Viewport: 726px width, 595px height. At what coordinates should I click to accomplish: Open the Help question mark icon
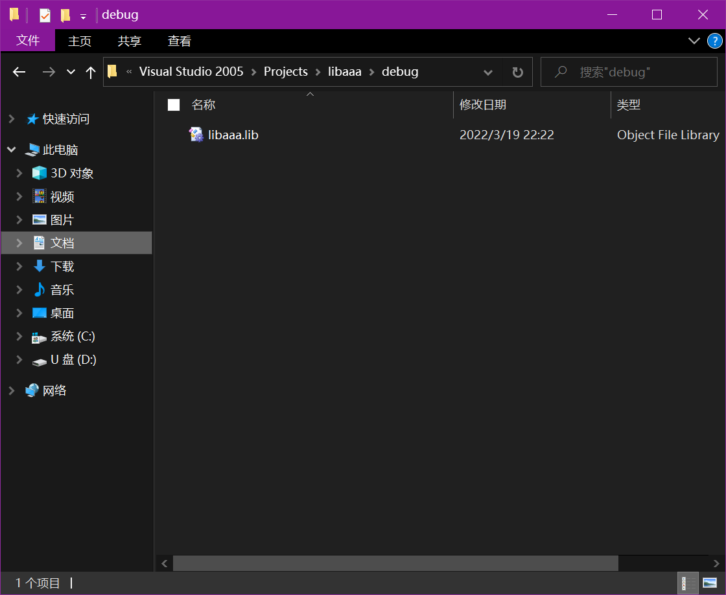[x=714, y=41]
